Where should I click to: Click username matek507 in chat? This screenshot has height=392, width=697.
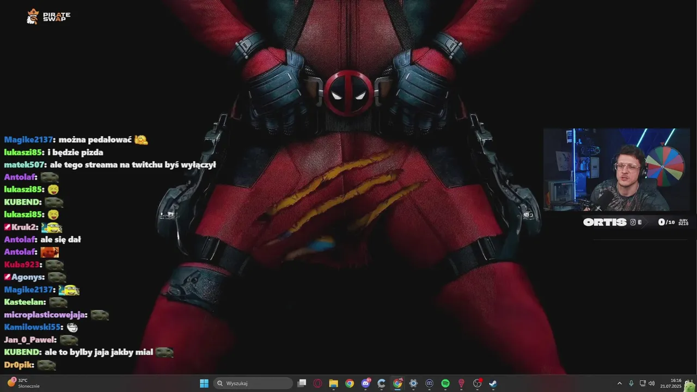(x=25, y=164)
